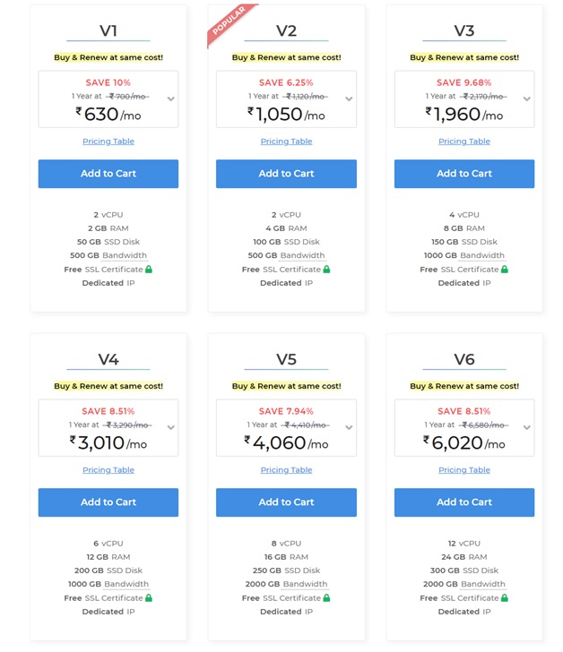Click the Bandwidth label in V5 plan
Image resolution: width=563 pixels, height=652 pixels.
click(305, 584)
